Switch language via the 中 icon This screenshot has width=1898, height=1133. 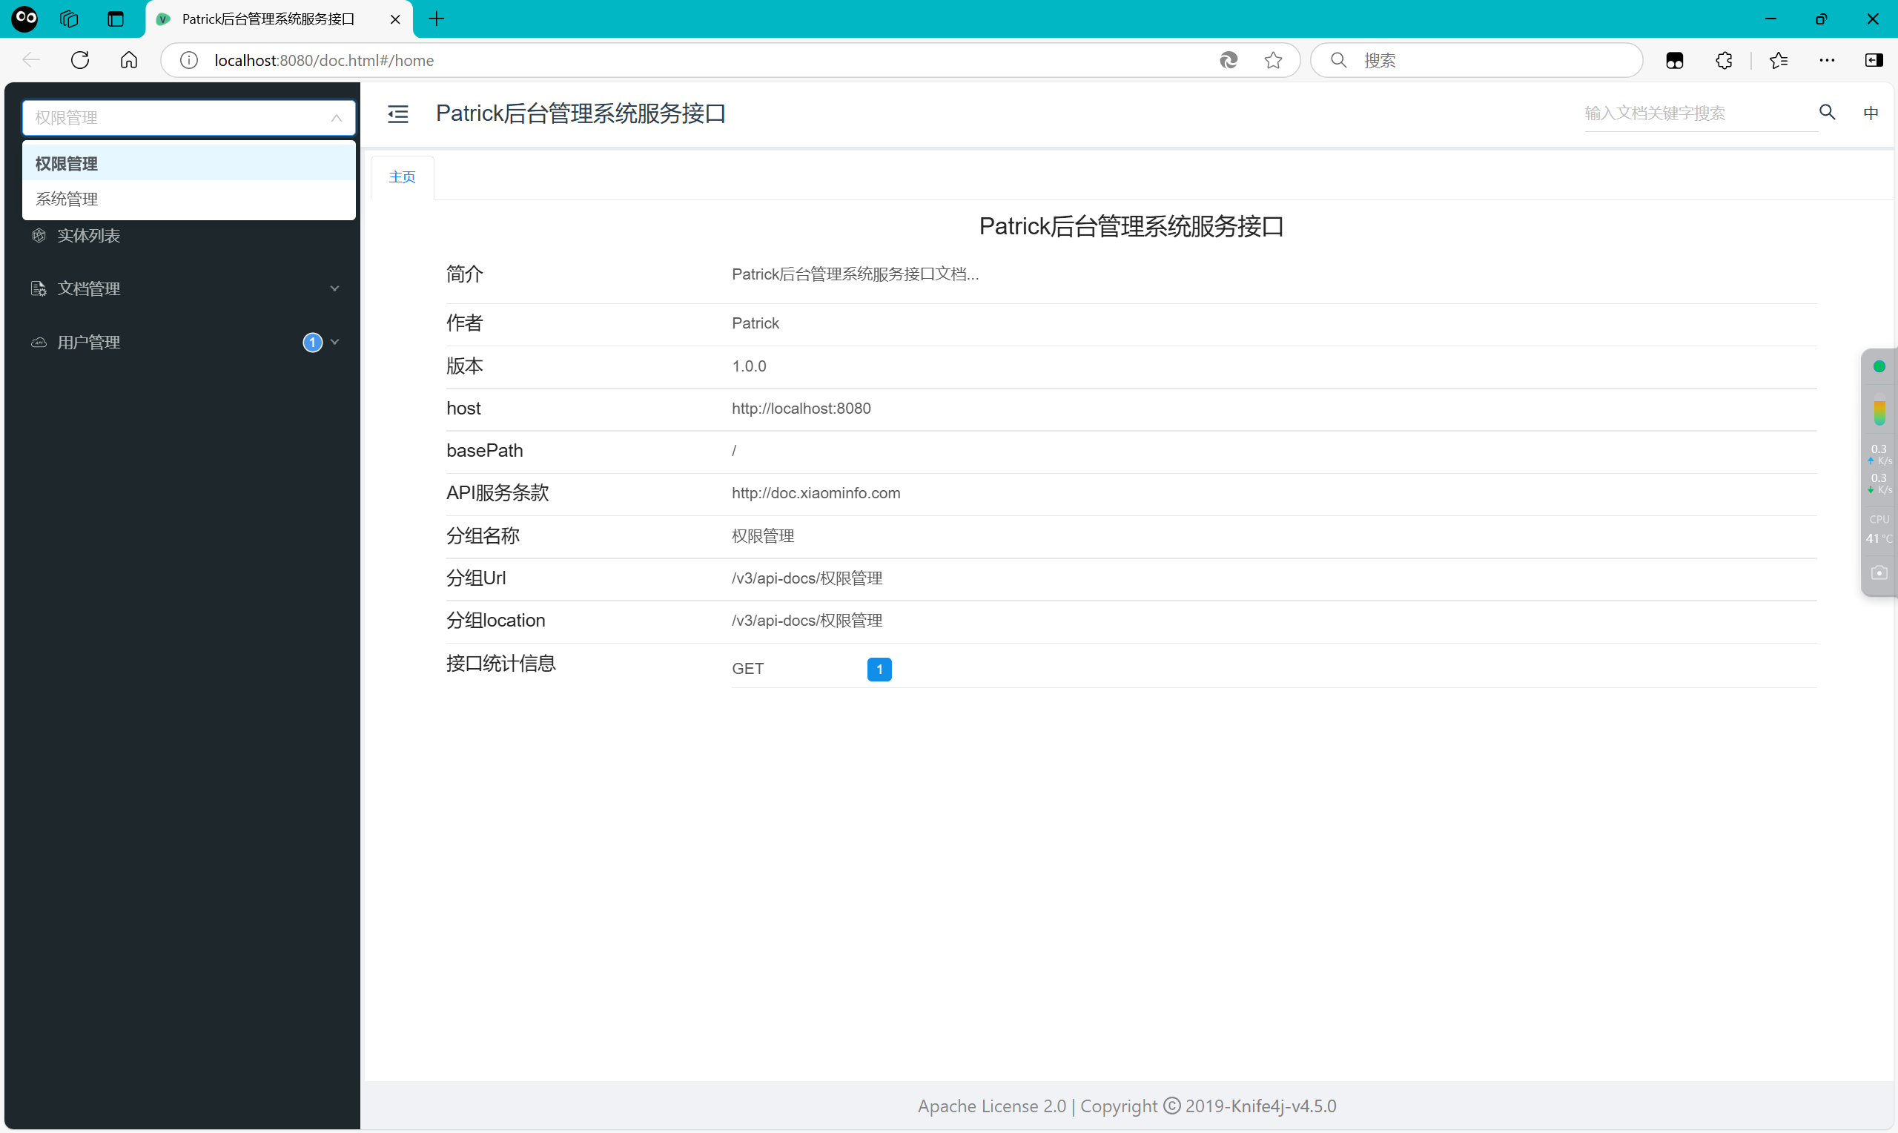pyautogui.click(x=1870, y=113)
